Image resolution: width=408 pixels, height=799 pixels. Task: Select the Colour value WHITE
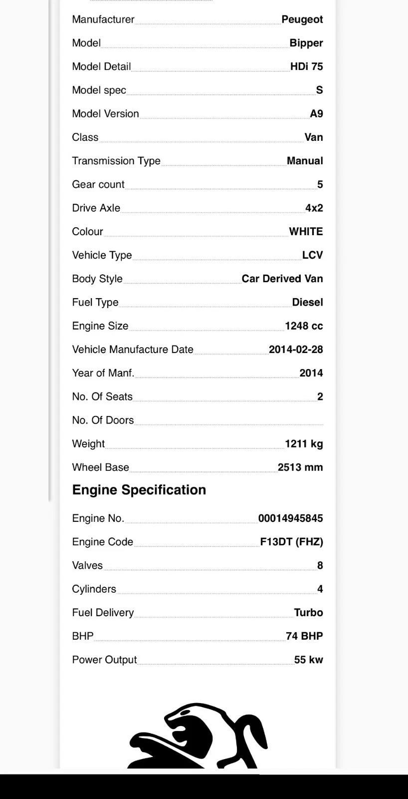coord(306,232)
